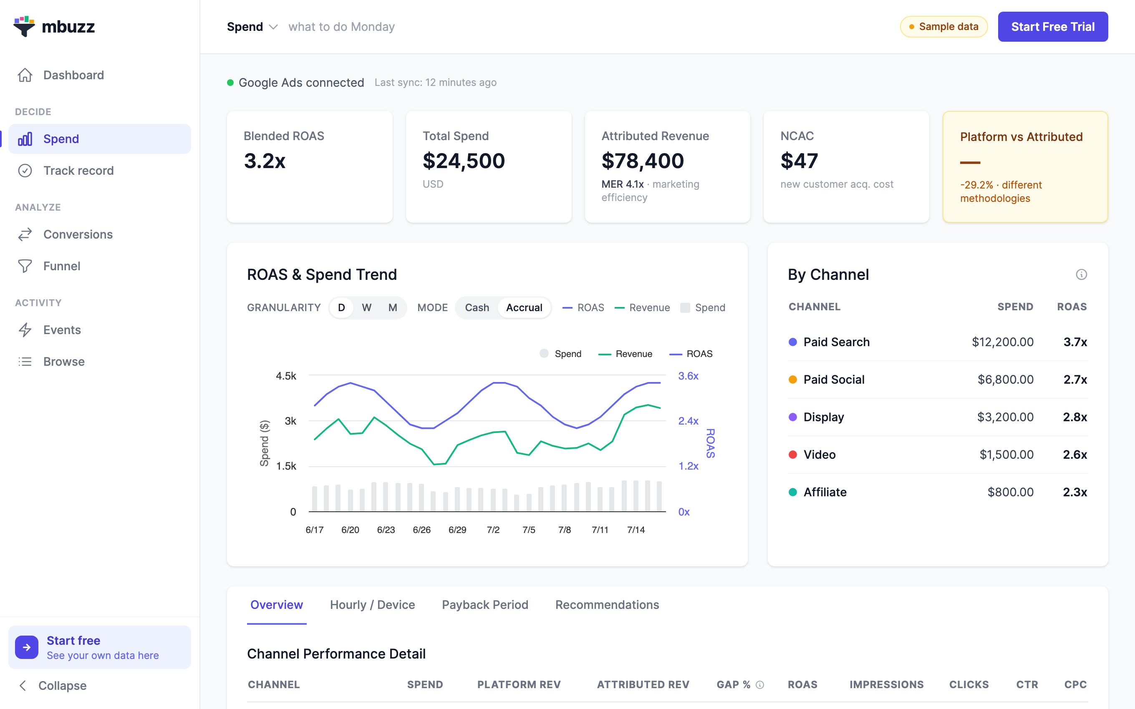Click the Display purple channel dot
The image size is (1135, 709).
[x=793, y=417]
